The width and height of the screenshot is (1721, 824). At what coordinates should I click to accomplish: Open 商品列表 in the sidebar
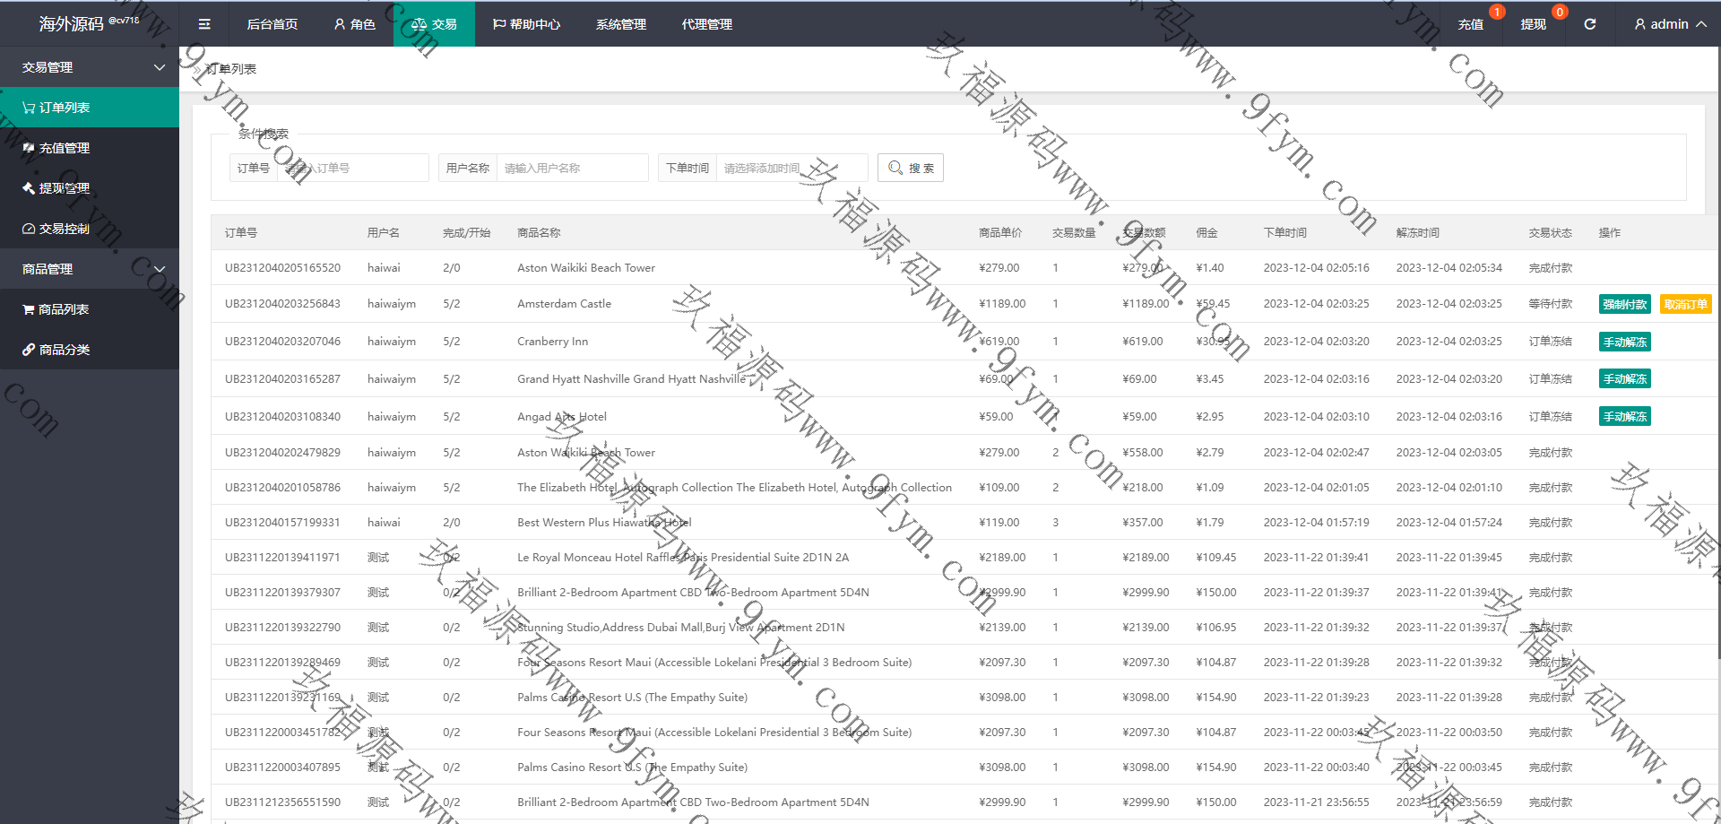[64, 309]
